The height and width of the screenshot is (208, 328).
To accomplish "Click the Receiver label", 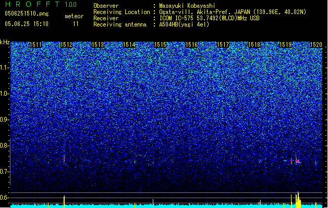I will [106, 18].
